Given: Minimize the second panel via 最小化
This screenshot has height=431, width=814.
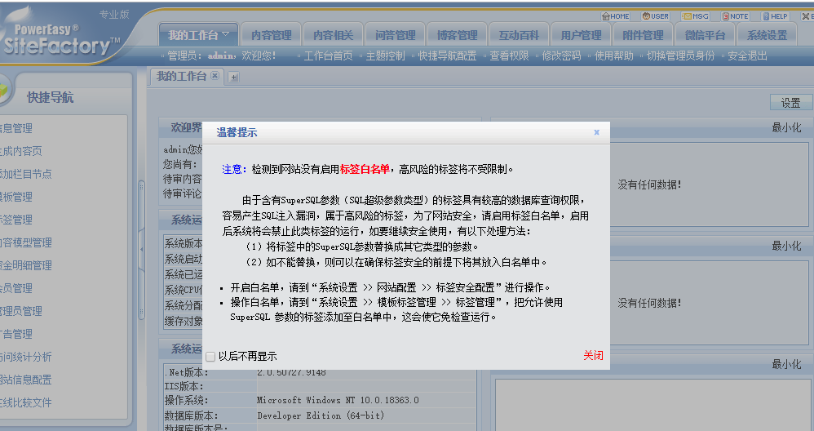Looking at the screenshot, I should [x=786, y=247].
